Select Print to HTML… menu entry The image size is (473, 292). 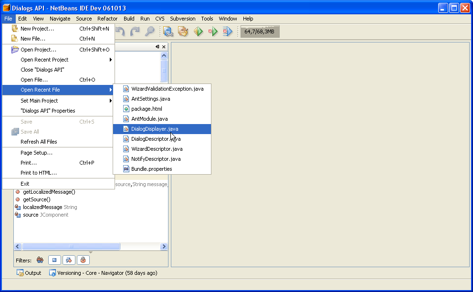coord(58,173)
